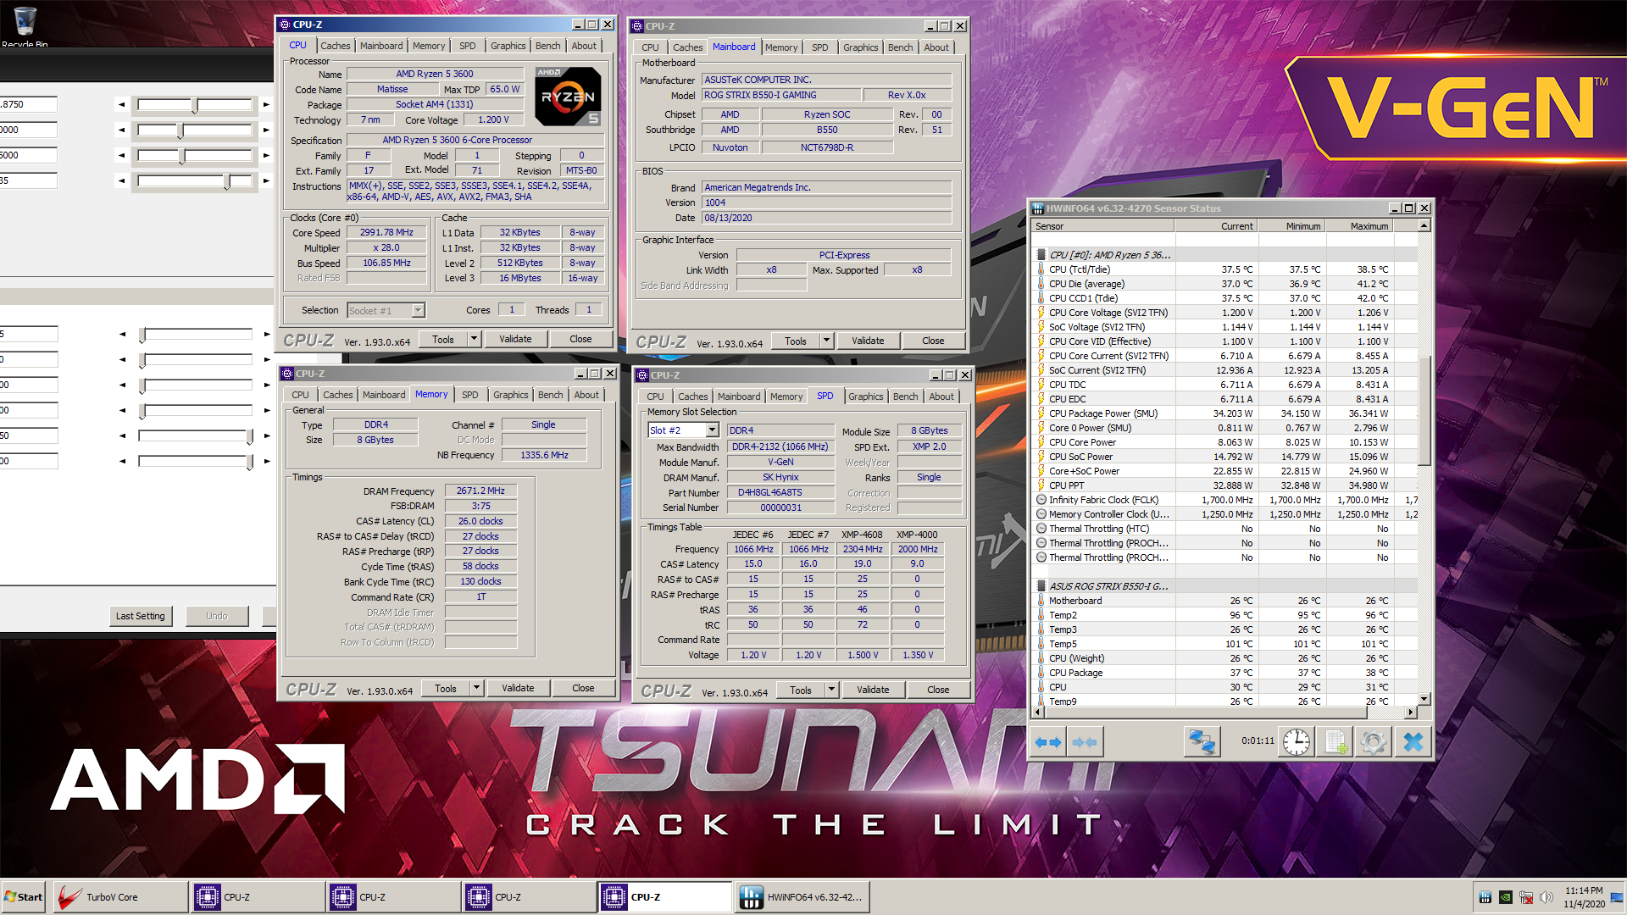Image resolution: width=1627 pixels, height=915 pixels.
Task: Click the network disconnected tray icon
Action: click(1526, 897)
